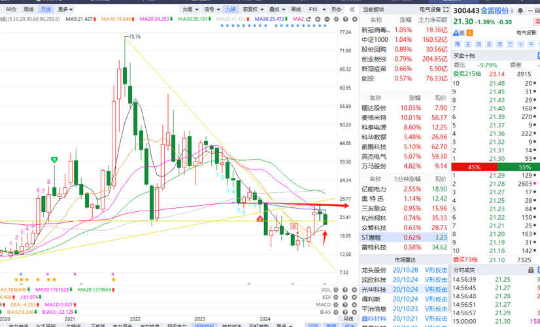This screenshot has height=327, width=540.
Task: Remove the MACD indicator panel
Action: click(x=354, y=305)
